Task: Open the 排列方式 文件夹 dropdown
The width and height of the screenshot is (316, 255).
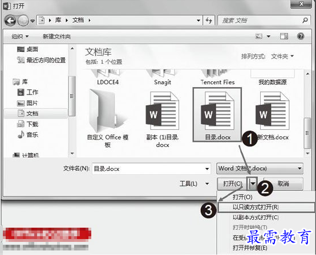Action: (282, 56)
